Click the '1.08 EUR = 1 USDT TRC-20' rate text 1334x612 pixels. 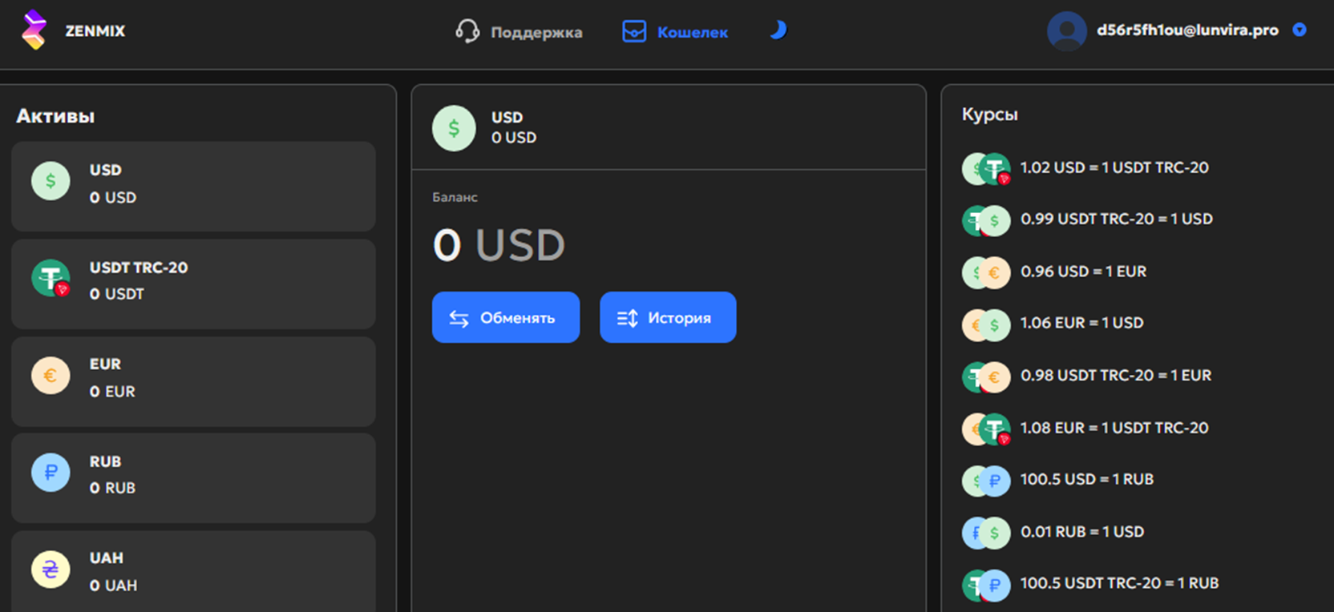1114,428
